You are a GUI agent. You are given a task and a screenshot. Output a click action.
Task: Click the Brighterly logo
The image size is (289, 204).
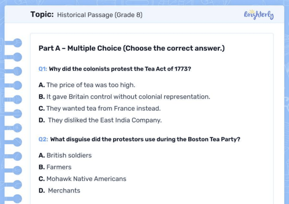click(x=259, y=15)
